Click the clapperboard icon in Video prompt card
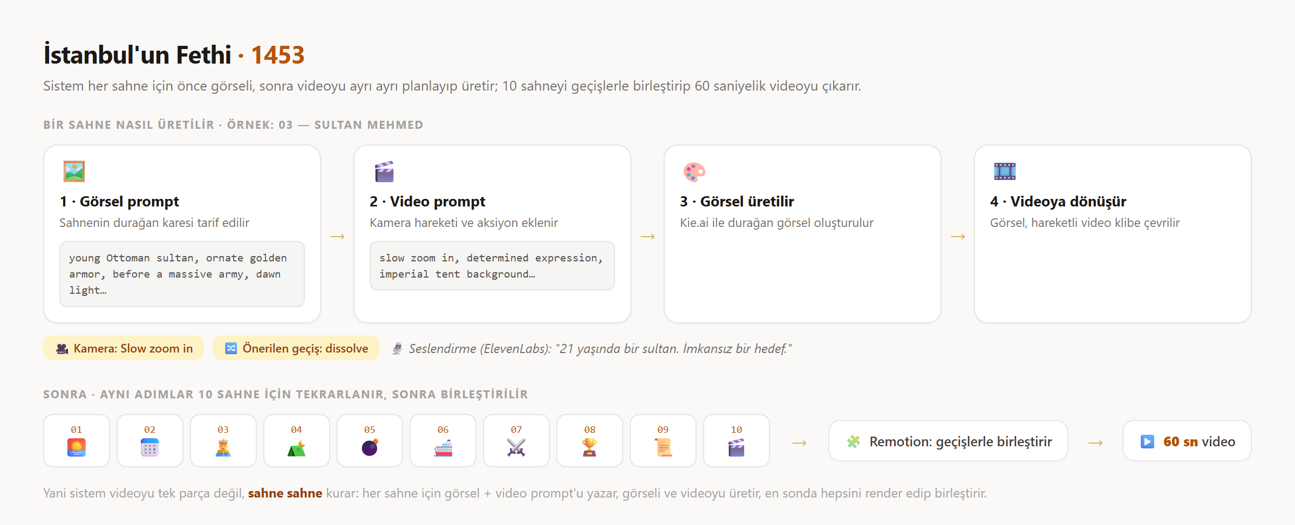This screenshot has width=1295, height=525. pos(384,171)
